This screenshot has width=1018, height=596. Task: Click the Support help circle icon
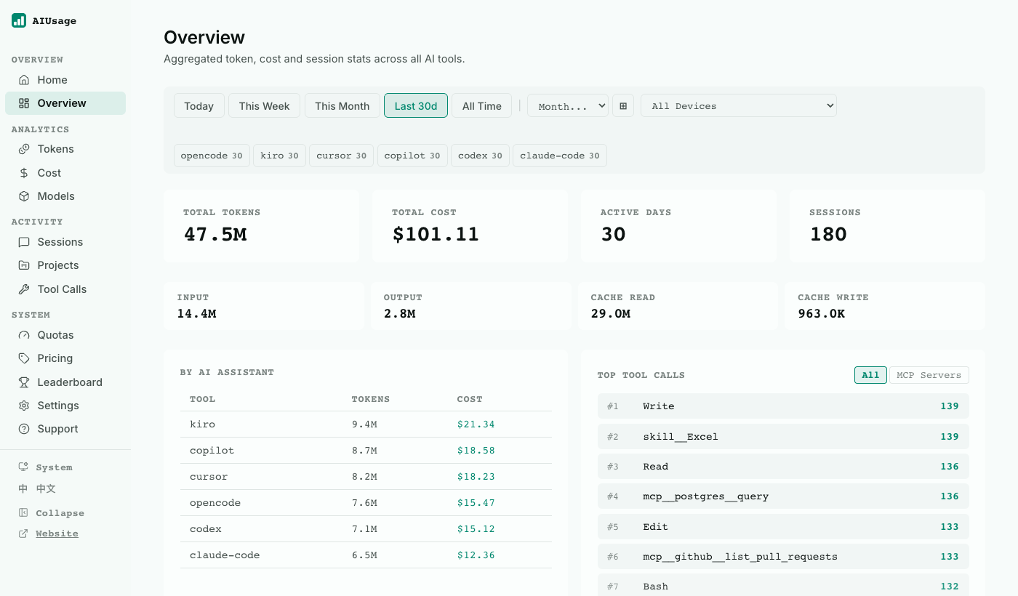click(24, 429)
